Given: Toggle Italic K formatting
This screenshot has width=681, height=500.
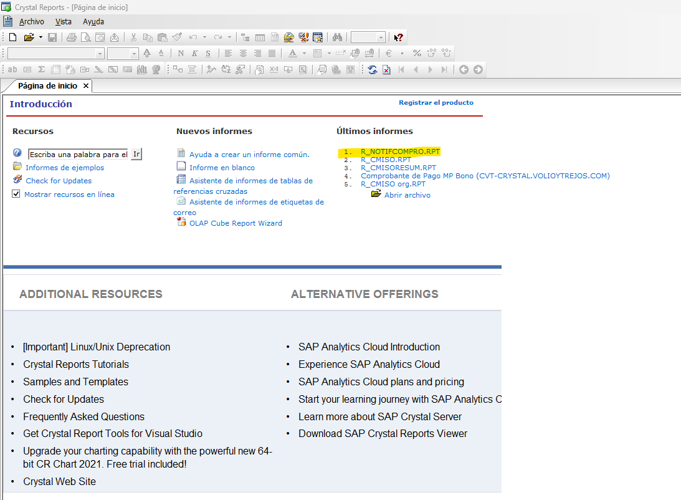Looking at the screenshot, I should (x=194, y=53).
